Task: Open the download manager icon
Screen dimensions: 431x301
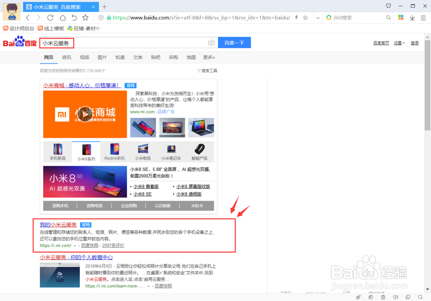Action: pyautogui.click(x=412, y=18)
